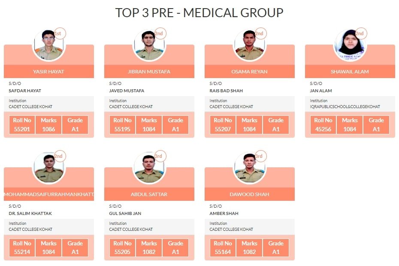This screenshot has width=399, height=266.
Task: Open Yasir Hayat's profile photo
Action: point(48,45)
